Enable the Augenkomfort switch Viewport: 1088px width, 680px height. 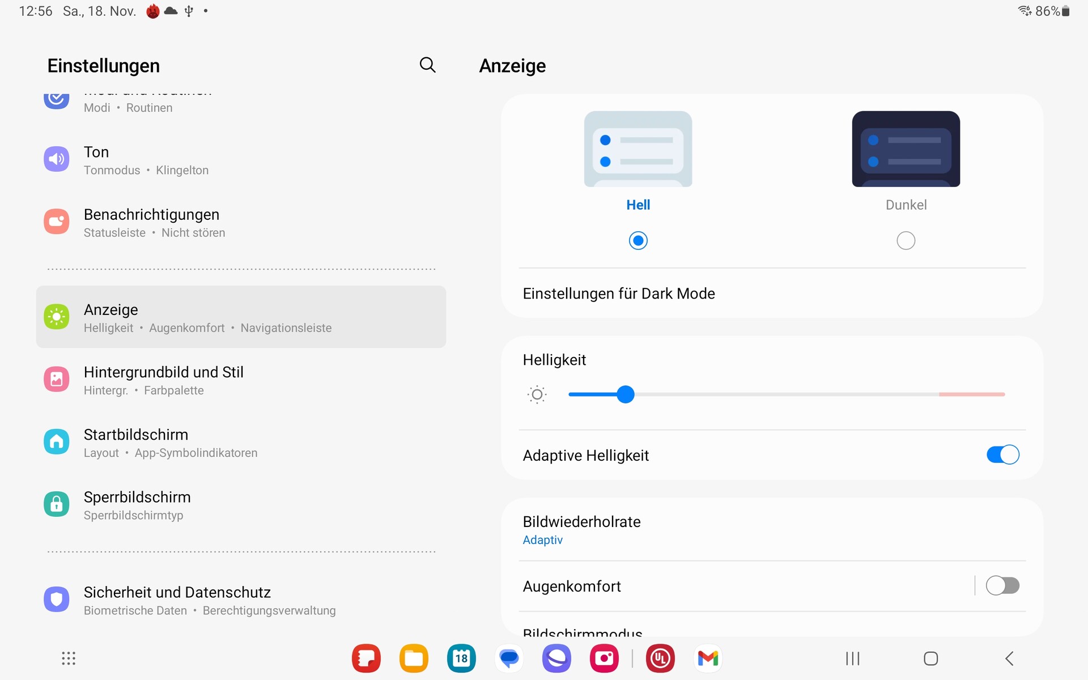1002,585
